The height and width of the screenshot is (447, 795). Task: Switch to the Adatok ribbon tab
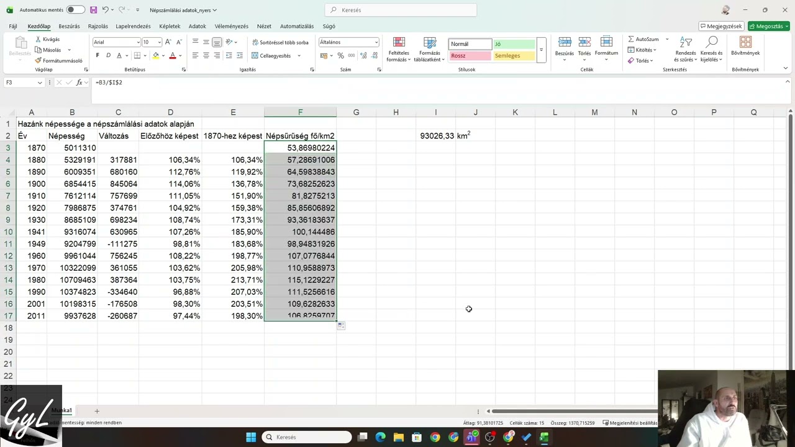pyautogui.click(x=198, y=26)
